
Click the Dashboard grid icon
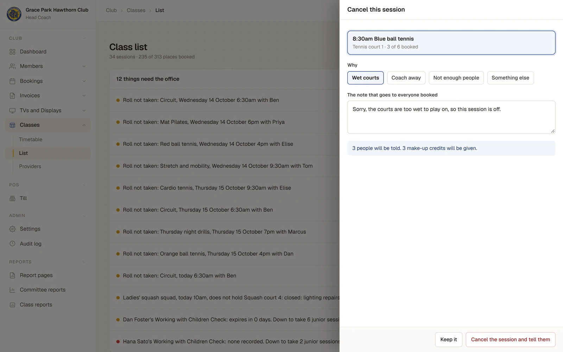12,52
